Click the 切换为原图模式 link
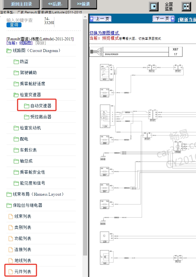 105,33
